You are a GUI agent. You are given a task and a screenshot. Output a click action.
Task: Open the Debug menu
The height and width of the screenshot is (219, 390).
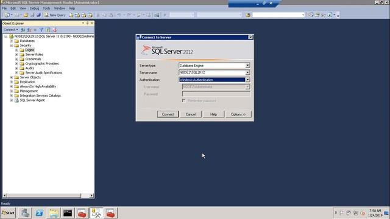pyautogui.click(x=34, y=8)
